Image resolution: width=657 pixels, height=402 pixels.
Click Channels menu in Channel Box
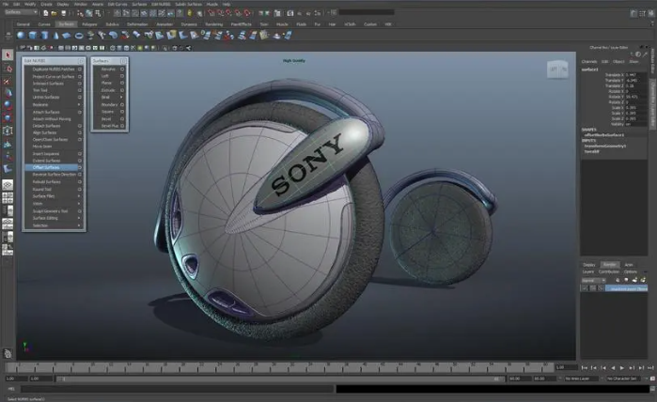coord(589,62)
